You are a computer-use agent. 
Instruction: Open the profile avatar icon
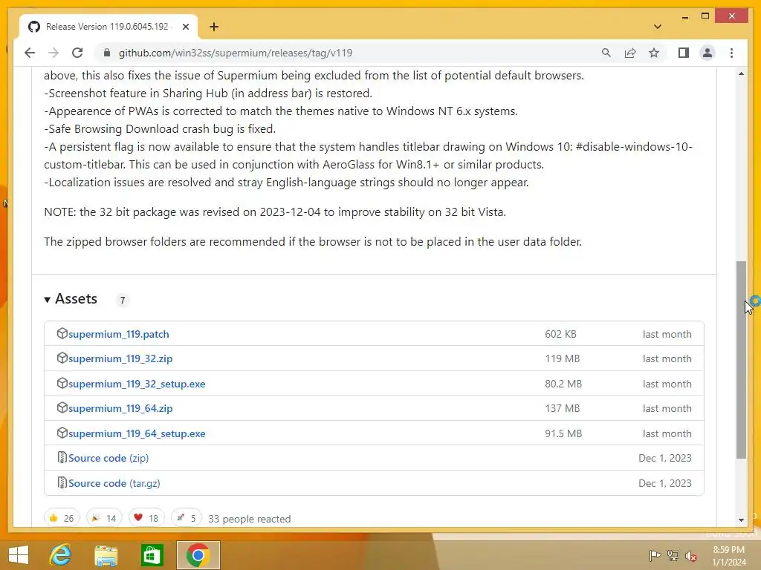pos(707,53)
